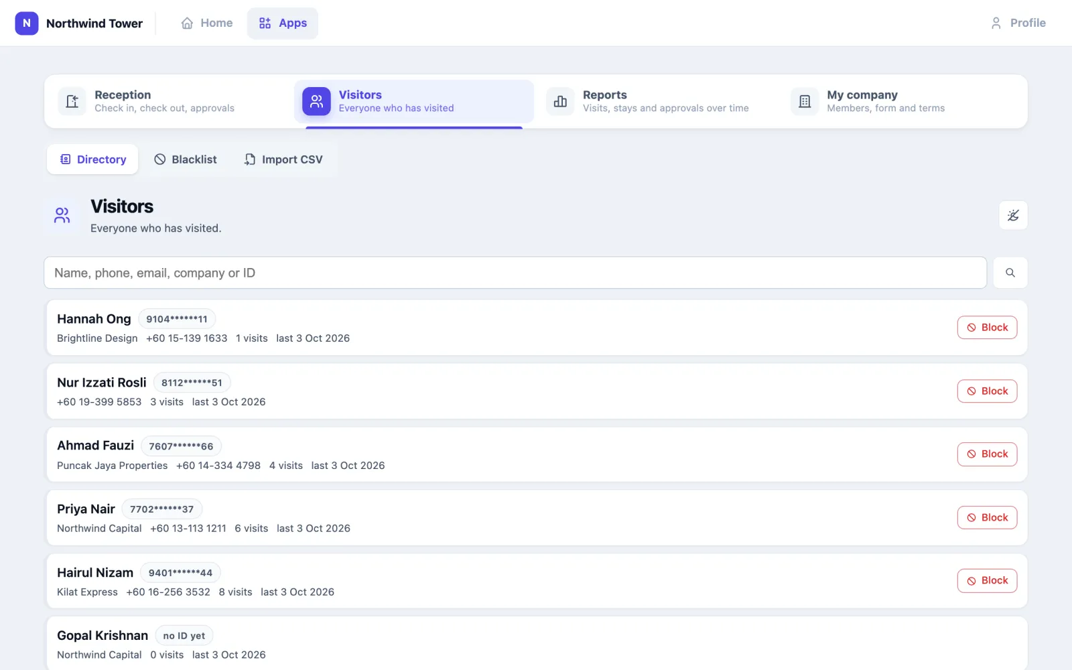Click Brightline Design company text
This screenshot has height=670, width=1072.
tap(97, 338)
